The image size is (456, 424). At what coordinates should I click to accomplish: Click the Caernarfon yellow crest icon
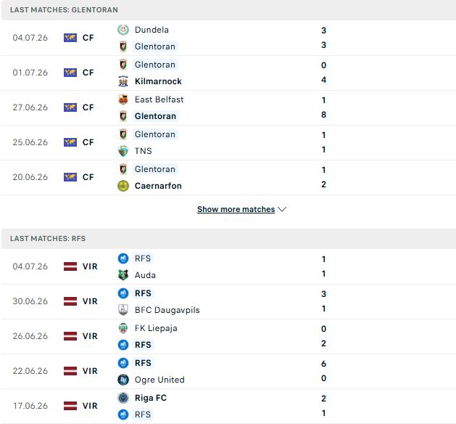pyautogui.click(x=123, y=186)
